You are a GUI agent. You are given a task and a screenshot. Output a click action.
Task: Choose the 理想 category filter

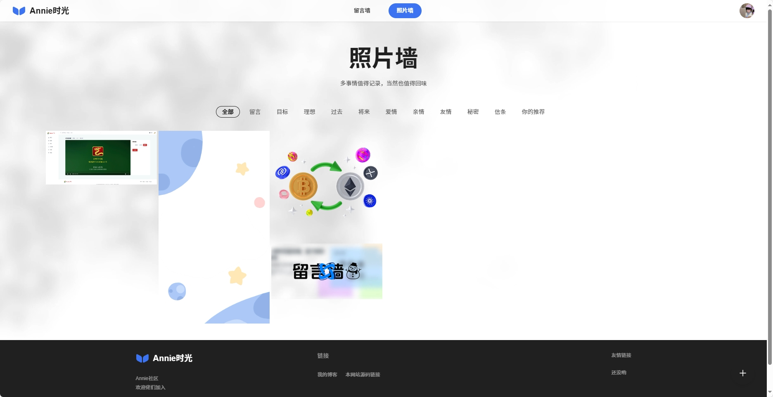[309, 112]
